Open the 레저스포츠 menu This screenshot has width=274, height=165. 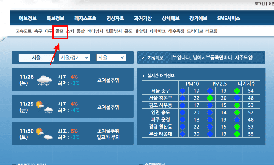(x=85, y=18)
